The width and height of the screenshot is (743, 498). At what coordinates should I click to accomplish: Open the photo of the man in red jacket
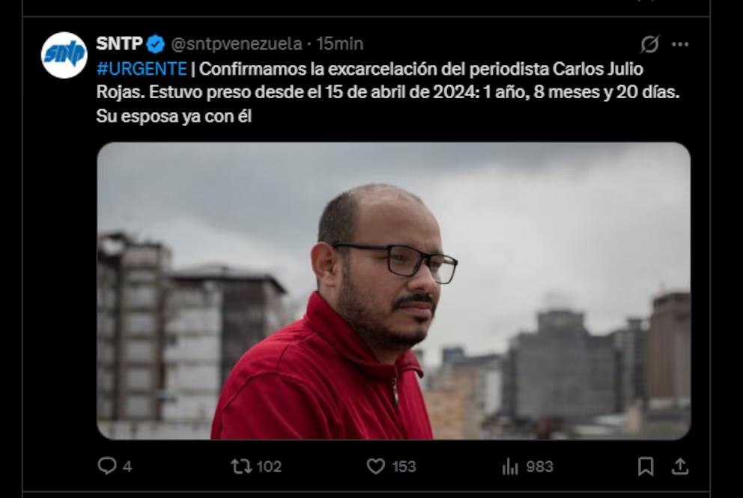(394, 291)
